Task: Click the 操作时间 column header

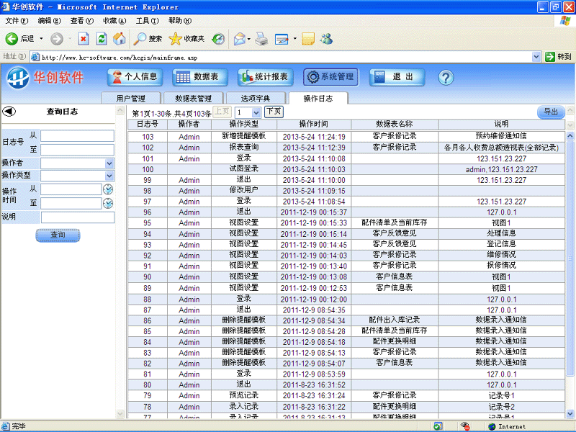Action: click(314, 124)
